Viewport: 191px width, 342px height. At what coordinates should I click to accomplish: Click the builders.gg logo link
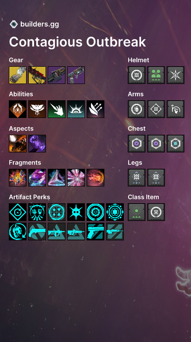[x=34, y=24]
